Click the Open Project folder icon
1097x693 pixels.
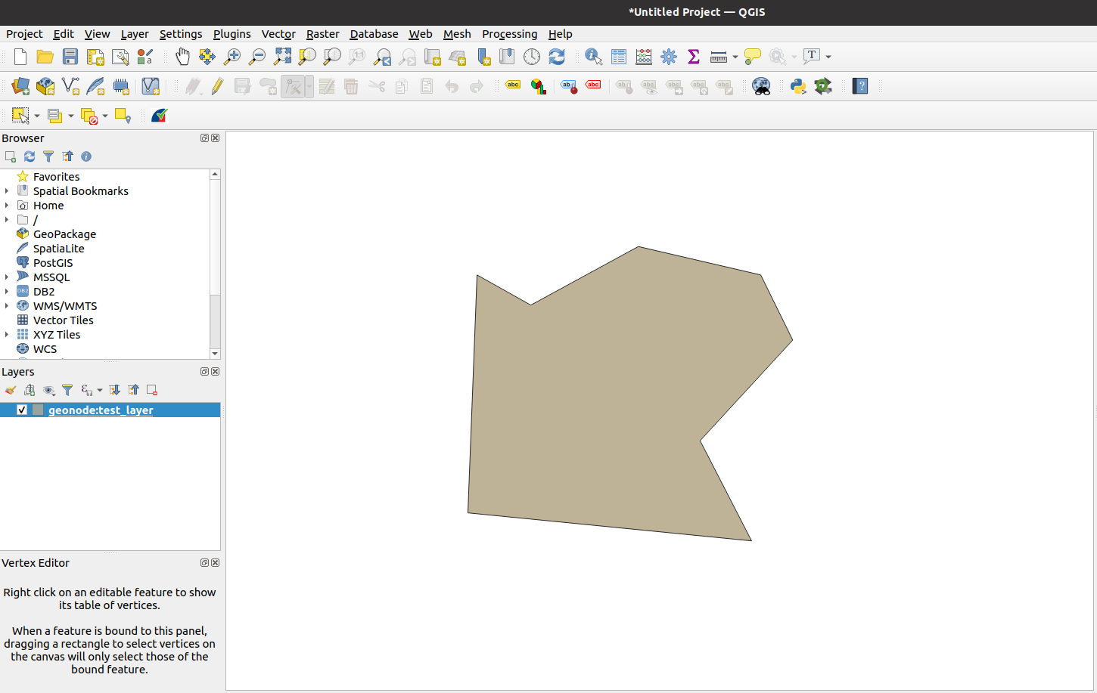(45, 57)
